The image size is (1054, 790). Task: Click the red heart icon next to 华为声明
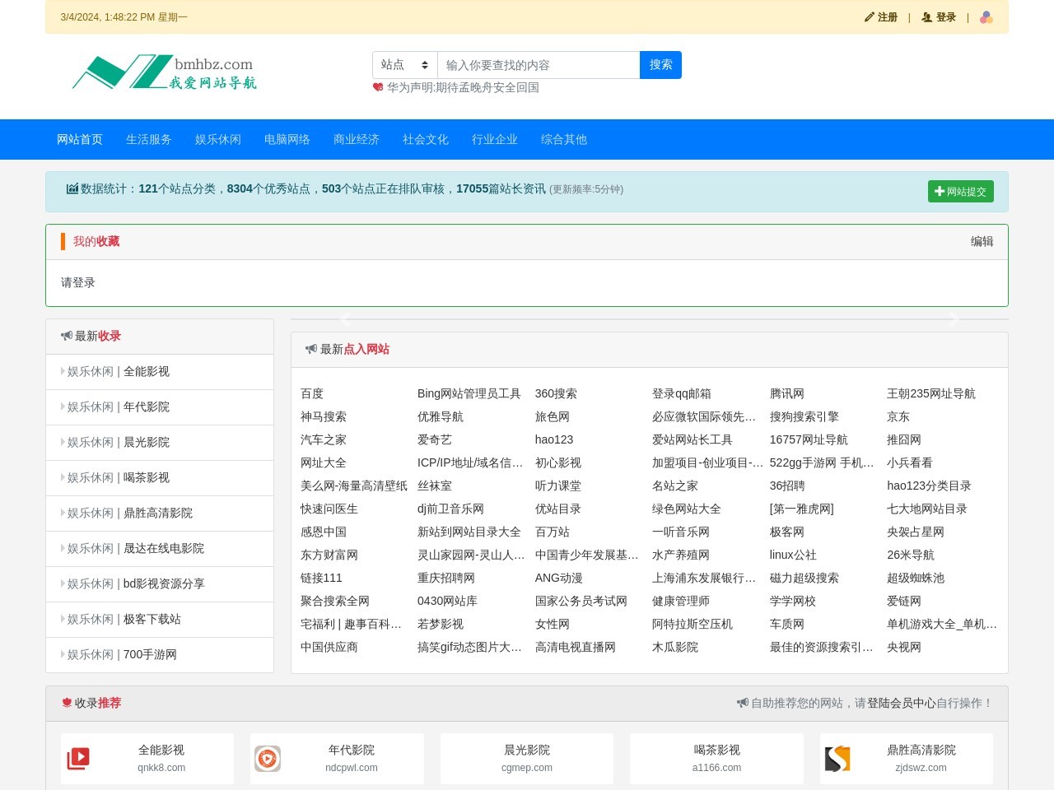tap(377, 87)
